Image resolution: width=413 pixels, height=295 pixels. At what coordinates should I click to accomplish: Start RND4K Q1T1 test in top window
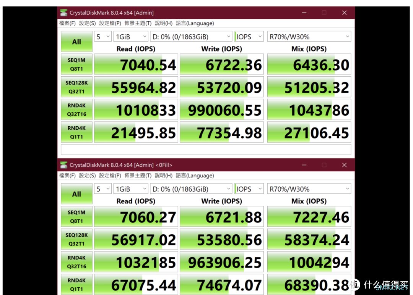click(x=76, y=132)
